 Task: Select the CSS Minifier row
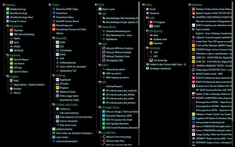64,51
